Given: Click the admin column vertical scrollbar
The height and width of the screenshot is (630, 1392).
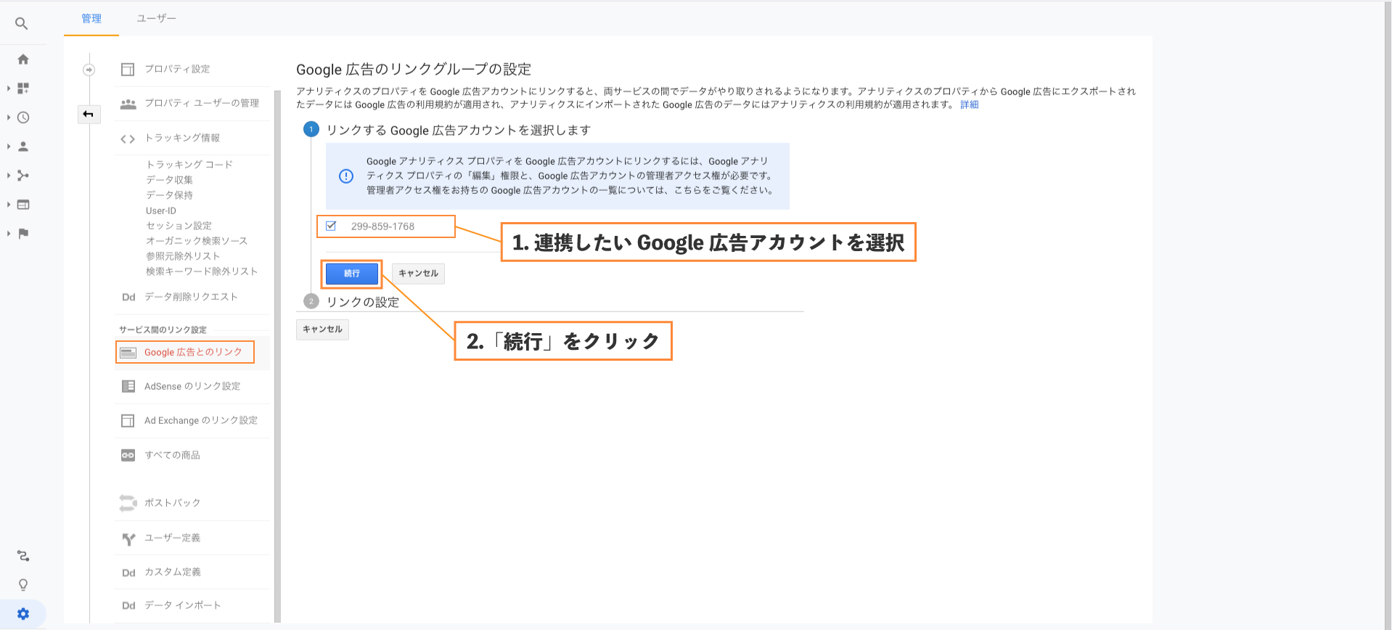Looking at the screenshot, I should 277,356.
